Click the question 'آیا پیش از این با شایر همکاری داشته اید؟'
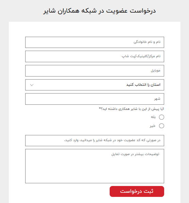Viewport: 189px width, 203px height. tap(131, 109)
